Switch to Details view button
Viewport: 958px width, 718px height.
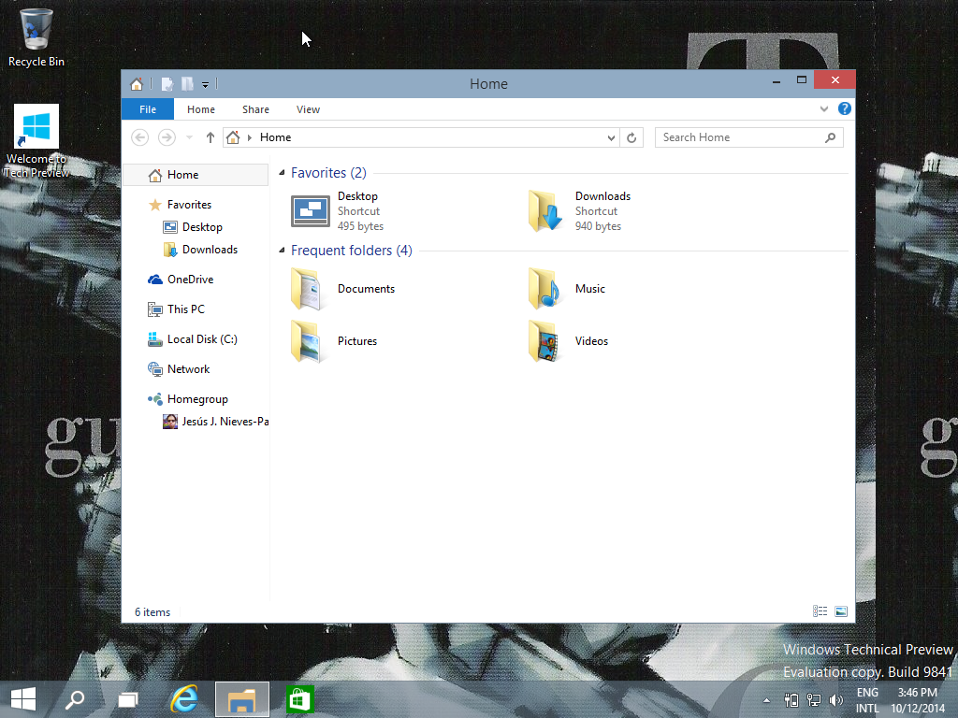[820, 611]
